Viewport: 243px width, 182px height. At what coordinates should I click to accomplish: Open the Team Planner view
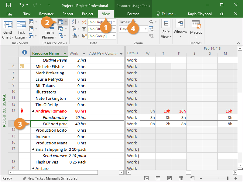tap(49, 32)
